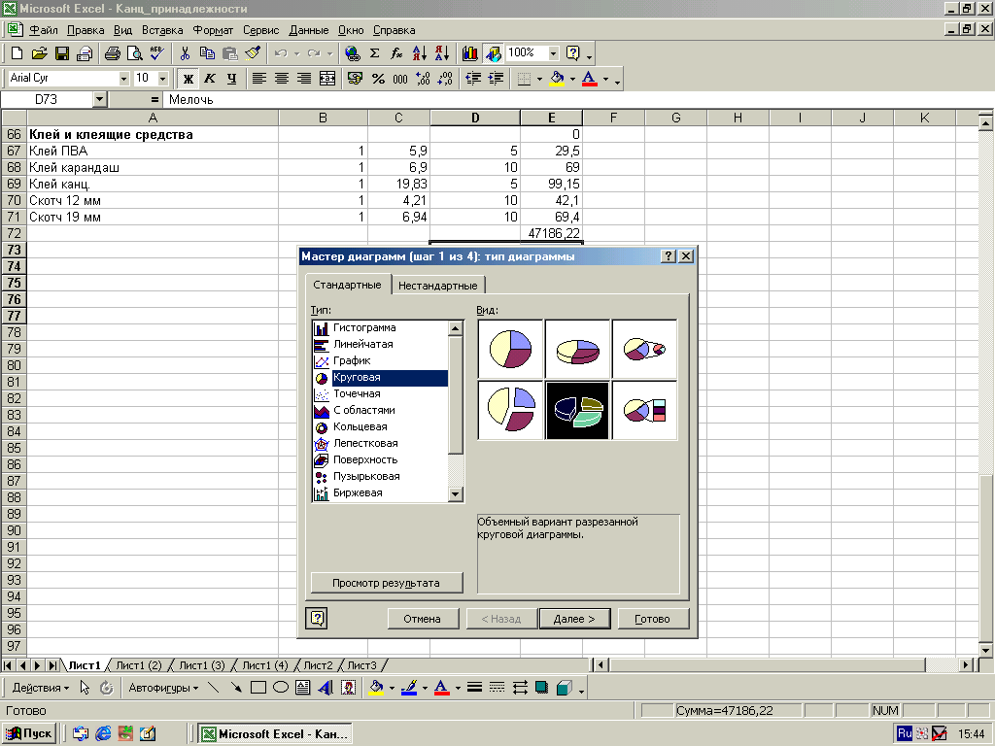Open the Данные menu
The height and width of the screenshot is (746, 995).
pos(308,30)
